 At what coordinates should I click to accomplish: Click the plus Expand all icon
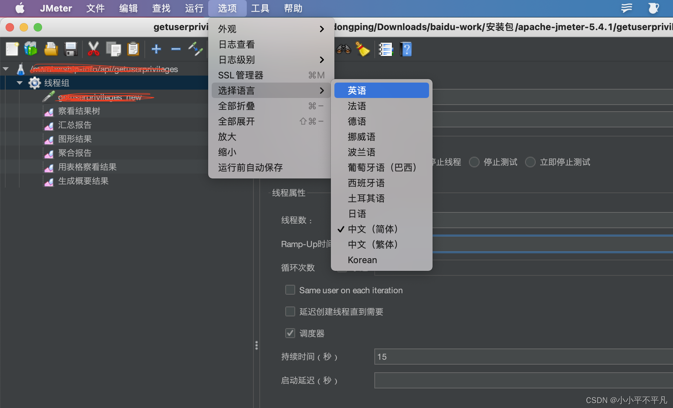point(156,49)
